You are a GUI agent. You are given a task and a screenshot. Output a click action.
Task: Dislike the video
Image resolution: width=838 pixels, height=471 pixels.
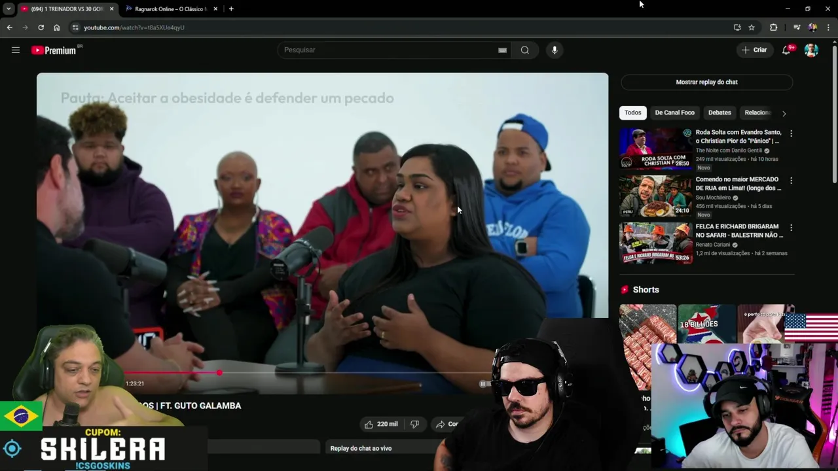click(x=414, y=424)
